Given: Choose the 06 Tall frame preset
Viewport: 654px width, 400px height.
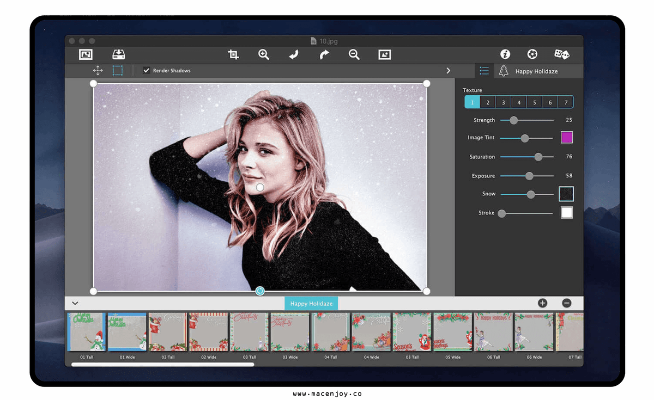Looking at the screenshot, I should (493, 331).
